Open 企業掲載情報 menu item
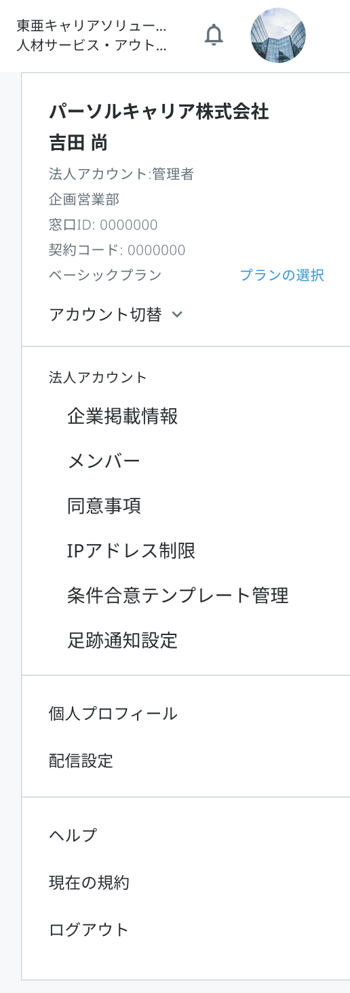Viewport: 350px width, 993px height. [x=123, y=416]
